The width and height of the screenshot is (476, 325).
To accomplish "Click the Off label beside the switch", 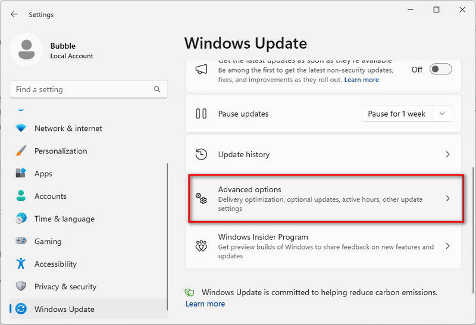I will tap(417, 70).
